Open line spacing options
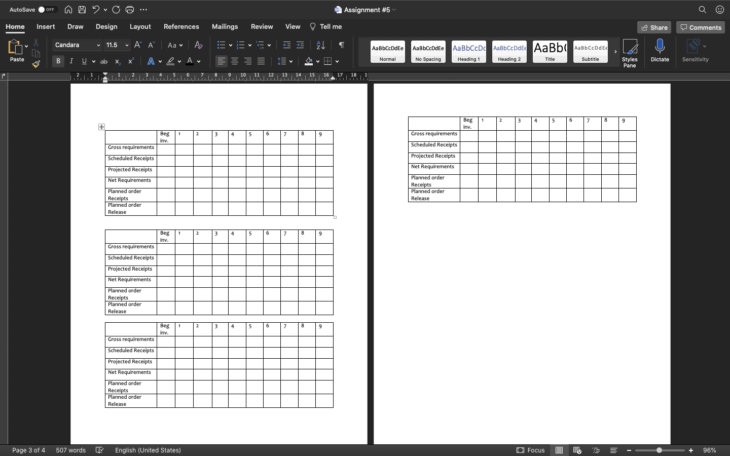730x456 pixels. [x=285, y=61]
